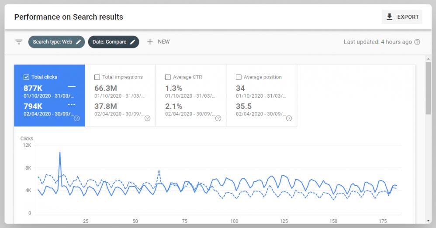Click the Clicks axis label

coord(27,138)
